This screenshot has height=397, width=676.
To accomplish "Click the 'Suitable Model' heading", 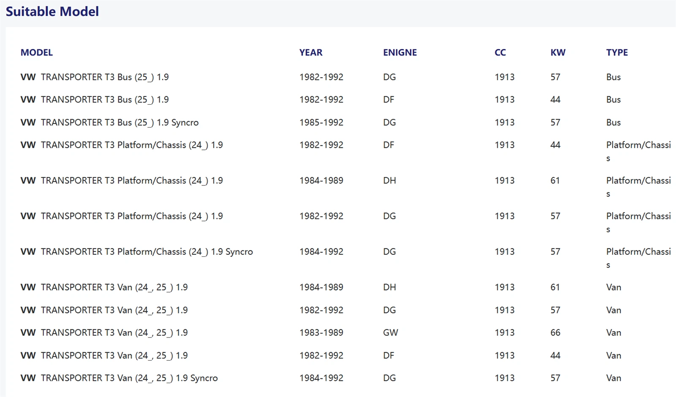I will tap(52, 11).
